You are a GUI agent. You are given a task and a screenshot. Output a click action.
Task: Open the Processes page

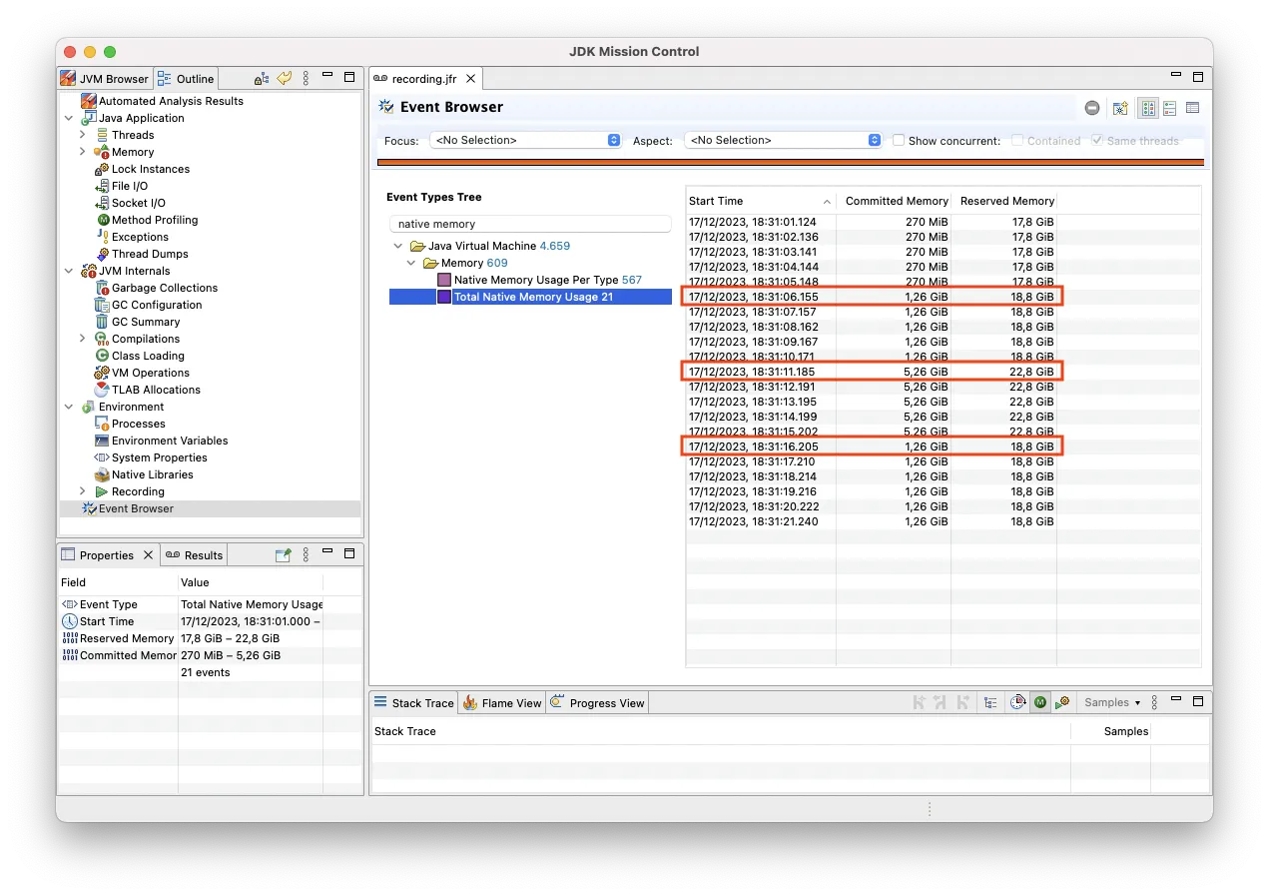[x=138, y=424]
